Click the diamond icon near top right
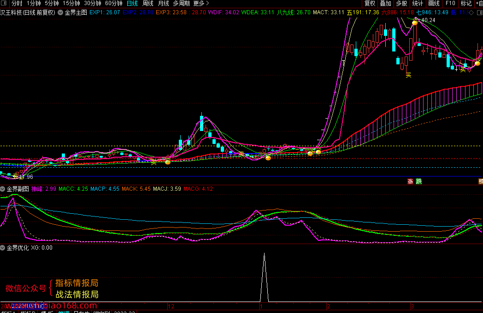This screenshot has width=483, height=313. (471, 12)
